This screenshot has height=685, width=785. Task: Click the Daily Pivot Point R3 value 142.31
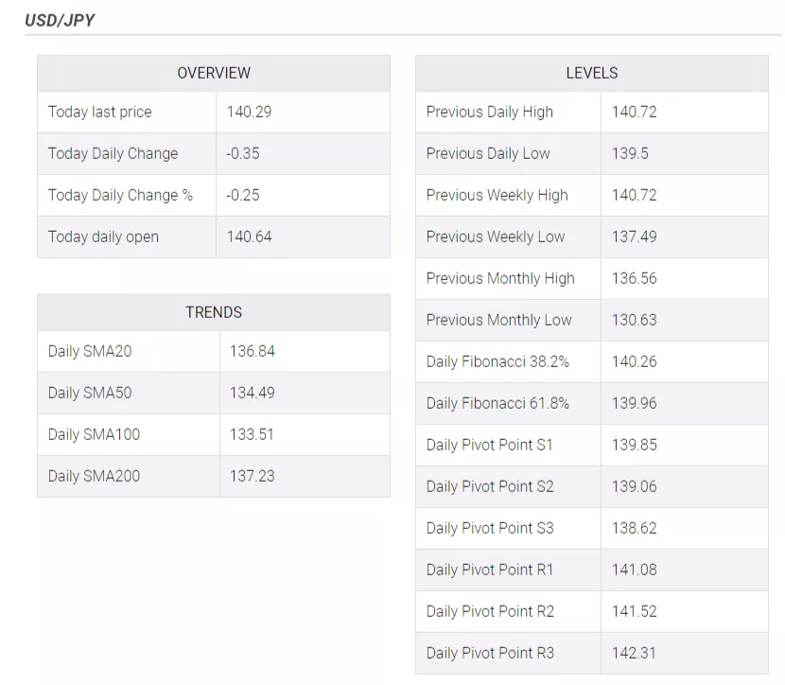[x=635, y=653]
